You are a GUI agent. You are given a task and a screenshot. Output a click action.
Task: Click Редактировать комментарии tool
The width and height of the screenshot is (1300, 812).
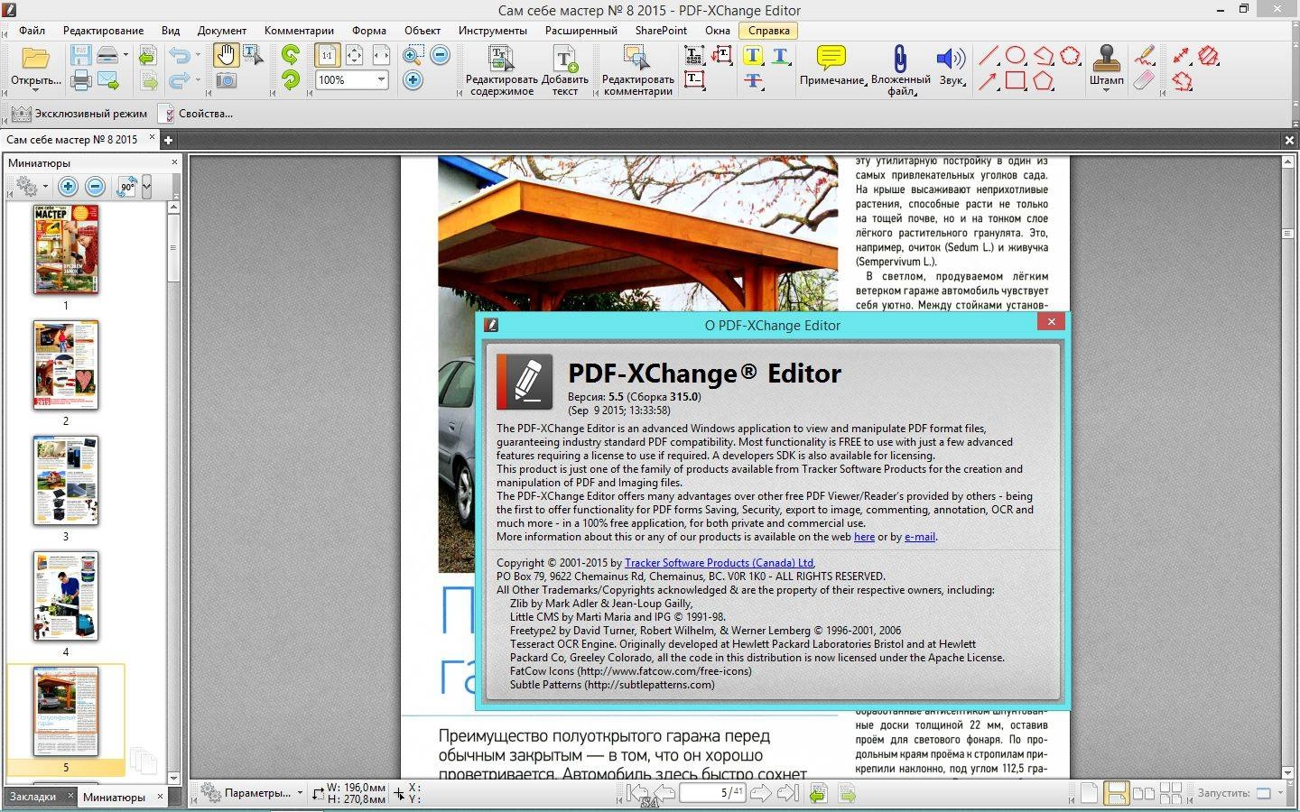tap(637, 70)
